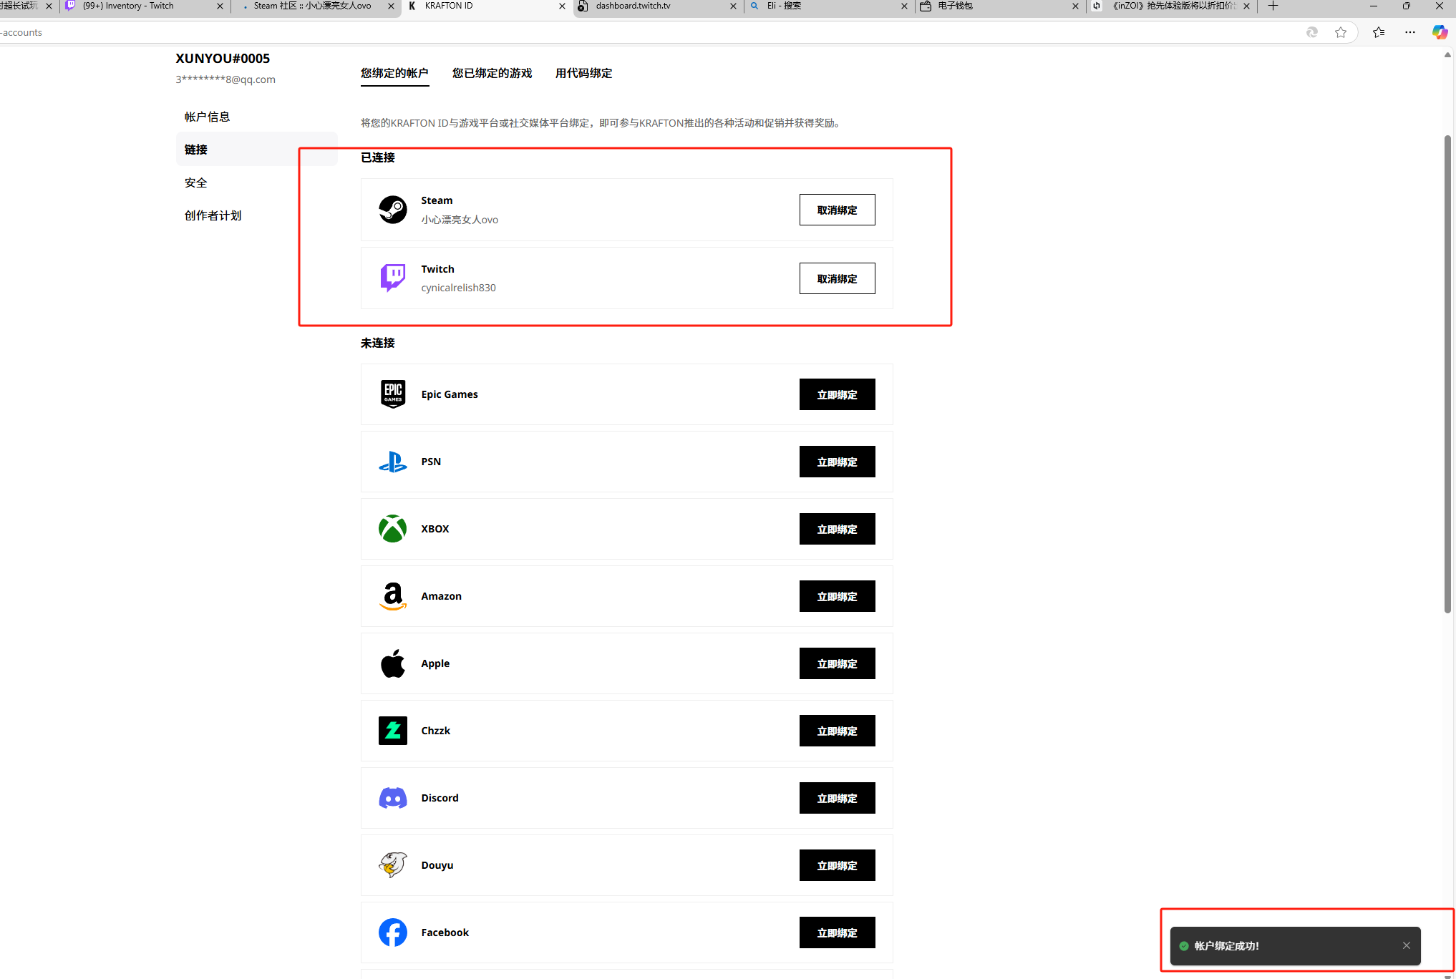This screenshot has height=979, width=1456.
Task: Click the page vertical scrollbar thumb
Action: coord(1447,373)
